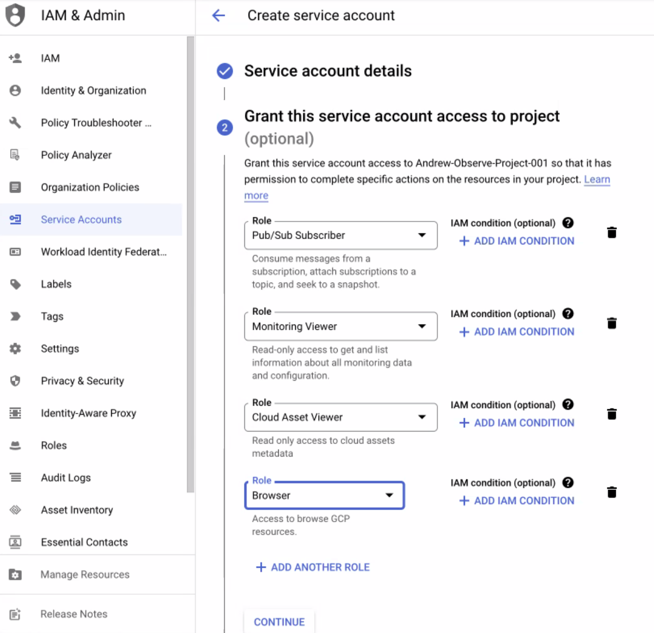This screenshot has height=633, width=654.
Task: Add IAM condition for Cloud Asset Viewer
Action: pos(517,423)
